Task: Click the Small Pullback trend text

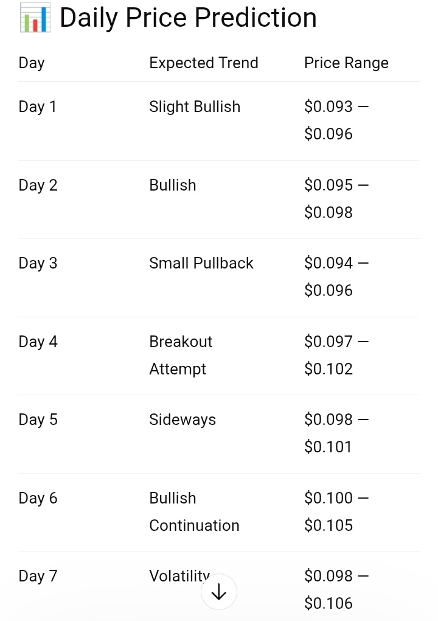Action: click(201, 263)
